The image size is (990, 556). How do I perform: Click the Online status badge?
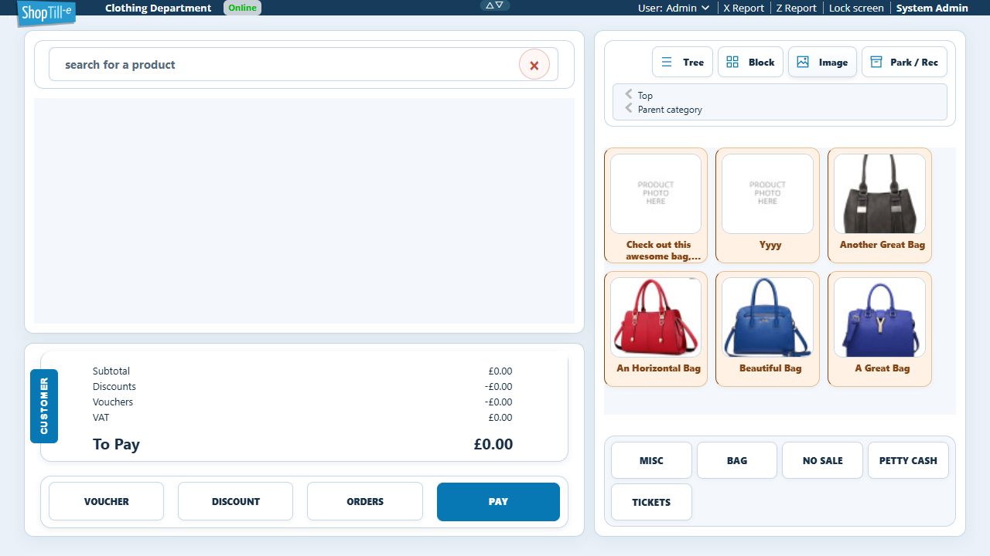point(242,8)
